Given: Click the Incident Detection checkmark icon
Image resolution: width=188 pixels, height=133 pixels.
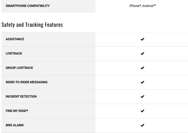Looking at the screenshot, I should [142, 97].
